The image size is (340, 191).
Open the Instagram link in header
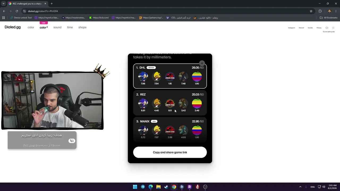point(291,28)
